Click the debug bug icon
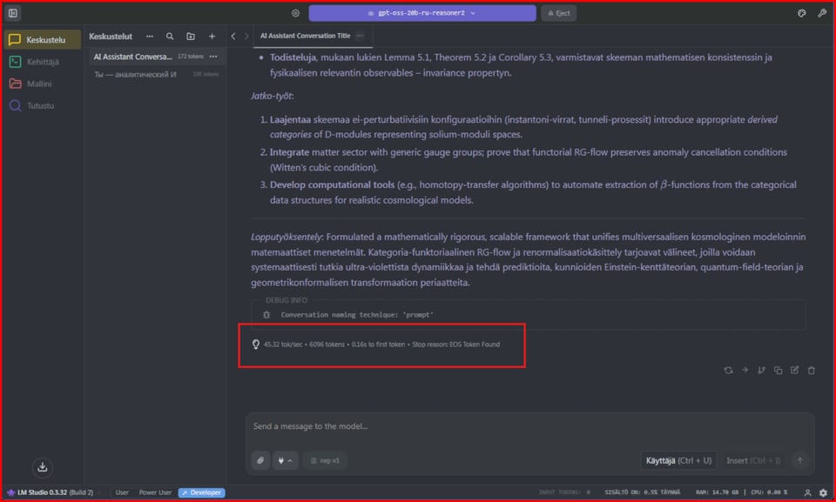Image resolution: width=836 pixels, height=502 pixels. pos(266,315)
